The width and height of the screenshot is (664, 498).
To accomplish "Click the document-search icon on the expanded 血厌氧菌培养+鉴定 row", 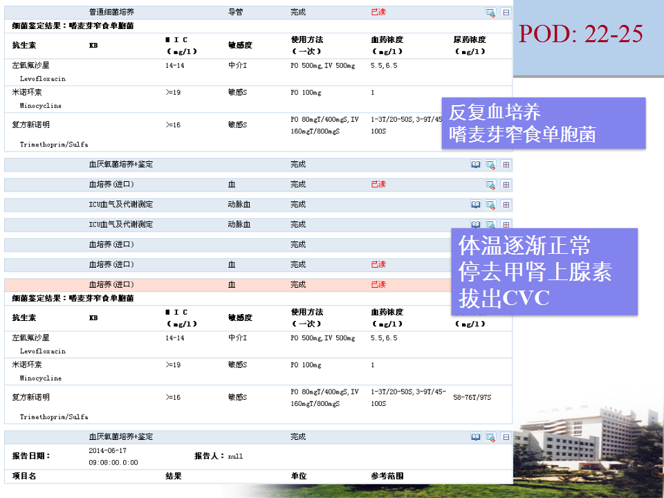I will [x=490, y=437].
